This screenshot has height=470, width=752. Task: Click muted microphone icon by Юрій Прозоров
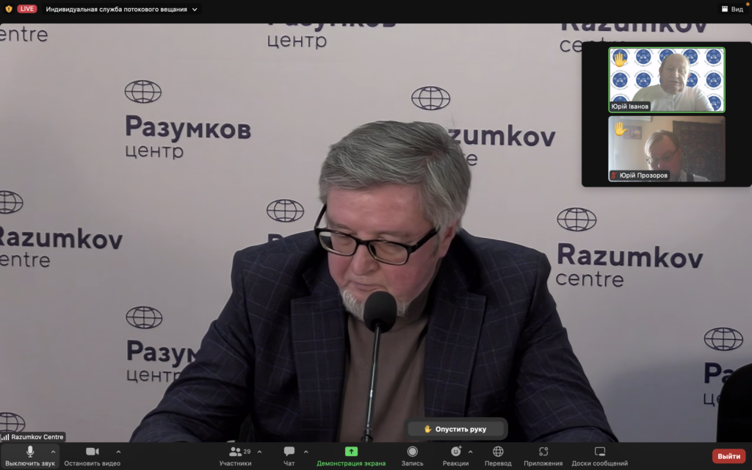coord(614,176)
